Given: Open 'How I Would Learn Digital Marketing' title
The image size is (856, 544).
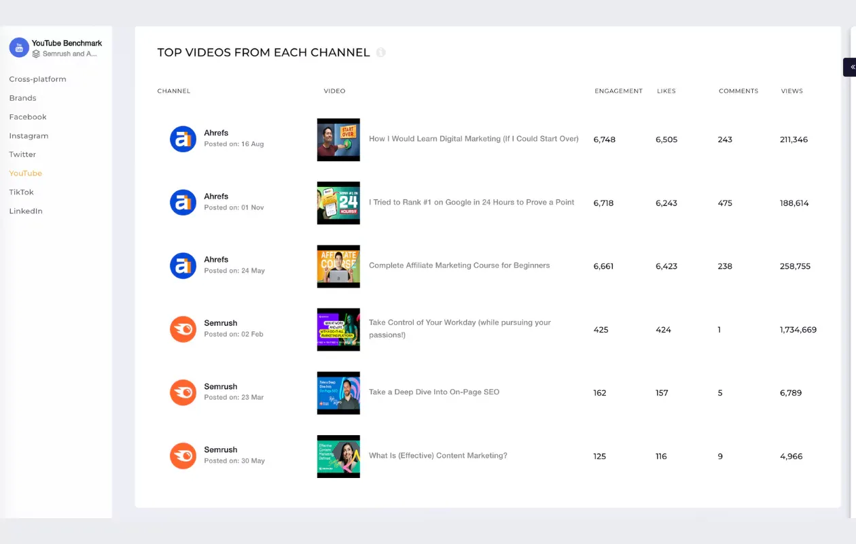Looking at the screenshot, I should (x=474, y=139).
